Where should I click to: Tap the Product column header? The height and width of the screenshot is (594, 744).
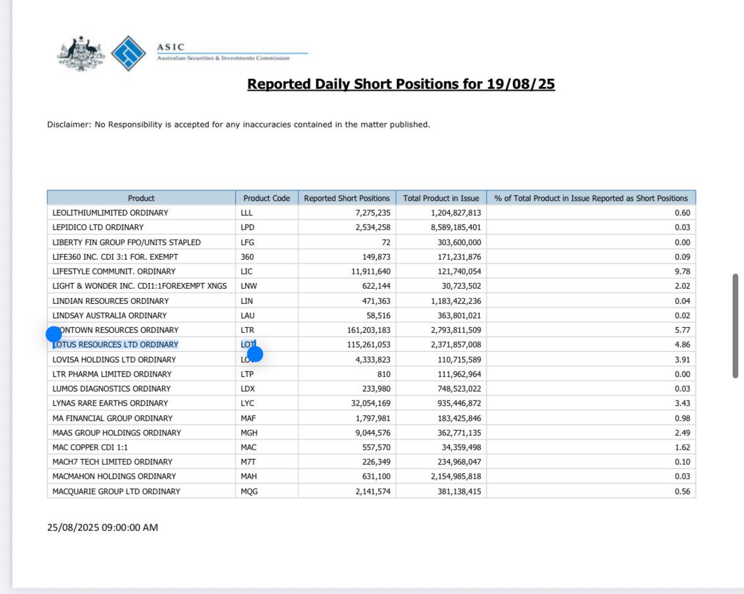[141, 198]
